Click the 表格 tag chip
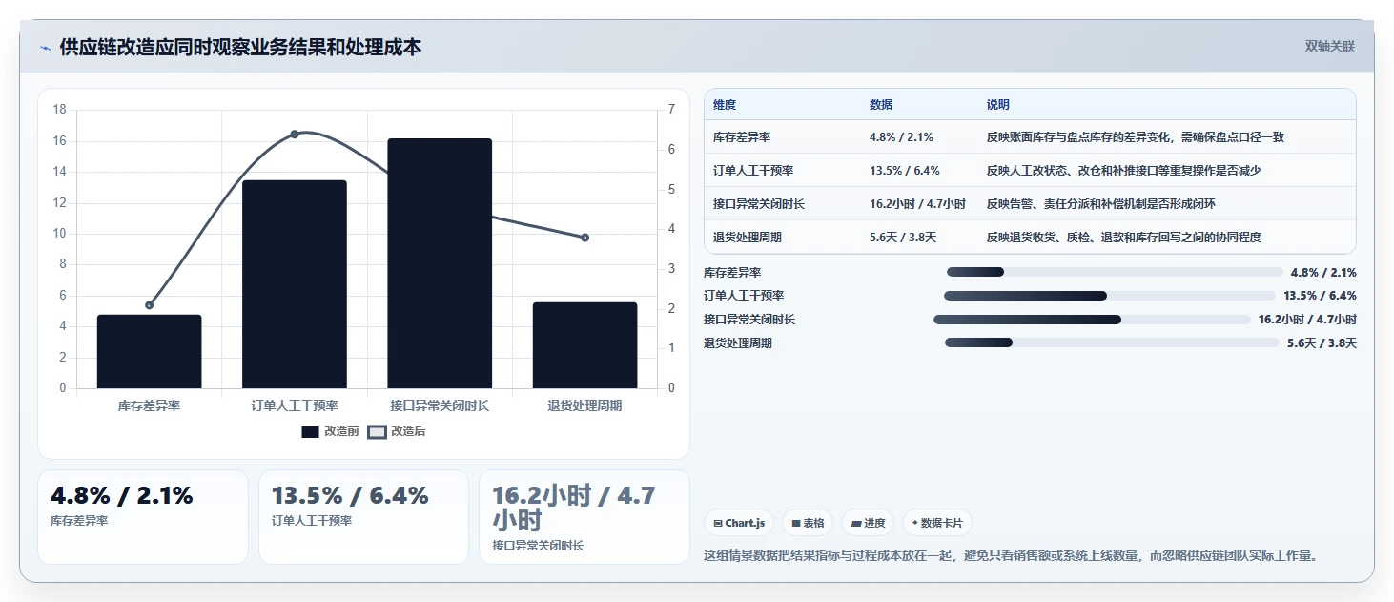This screenshot has height=602, width=1394. coord(808,523)
